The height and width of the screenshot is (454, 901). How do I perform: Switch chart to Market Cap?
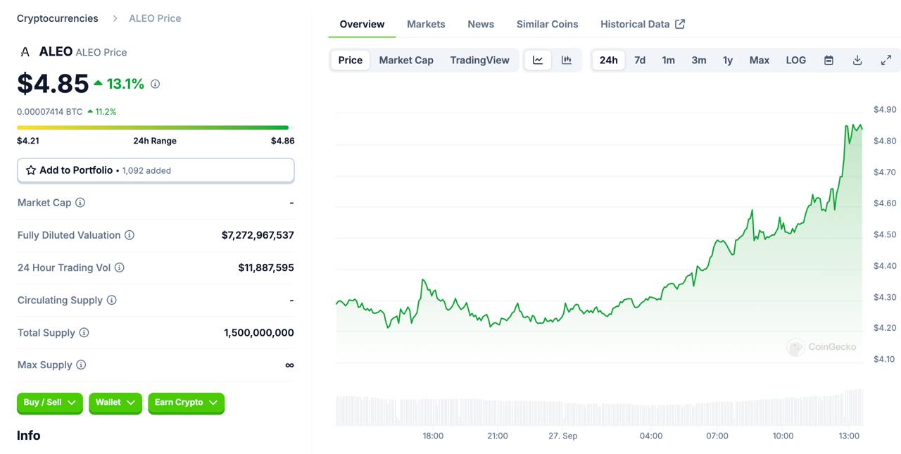(406, 60)
